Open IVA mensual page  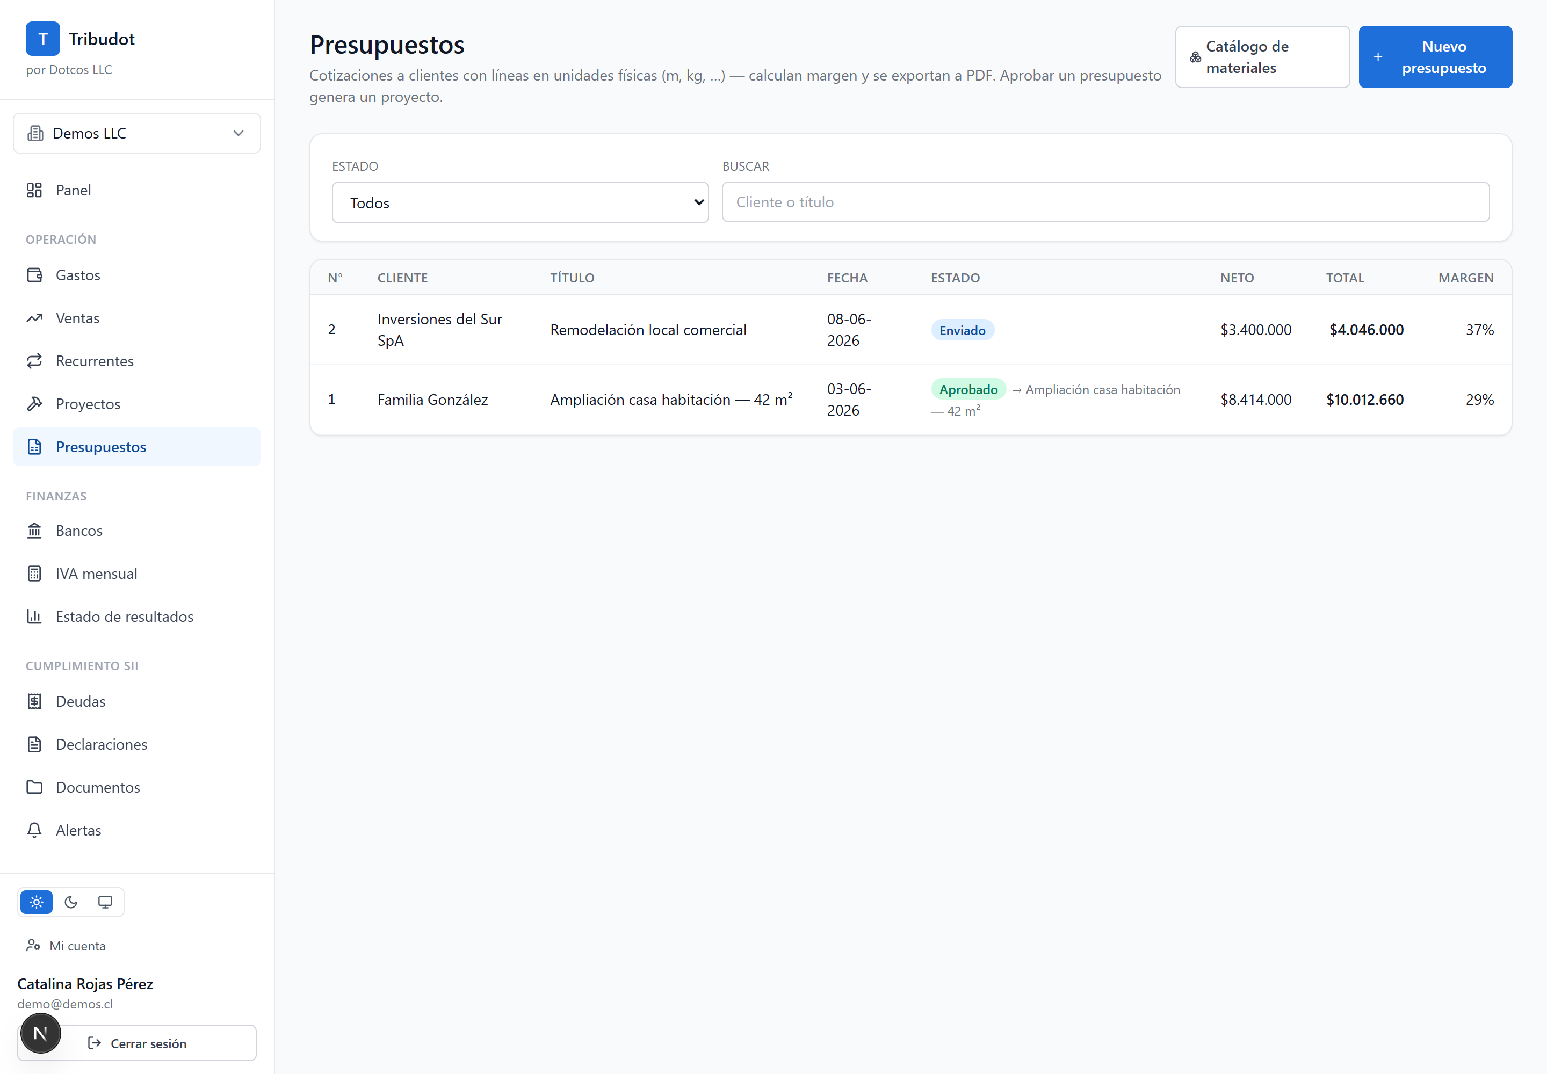(x=138, y=574)
